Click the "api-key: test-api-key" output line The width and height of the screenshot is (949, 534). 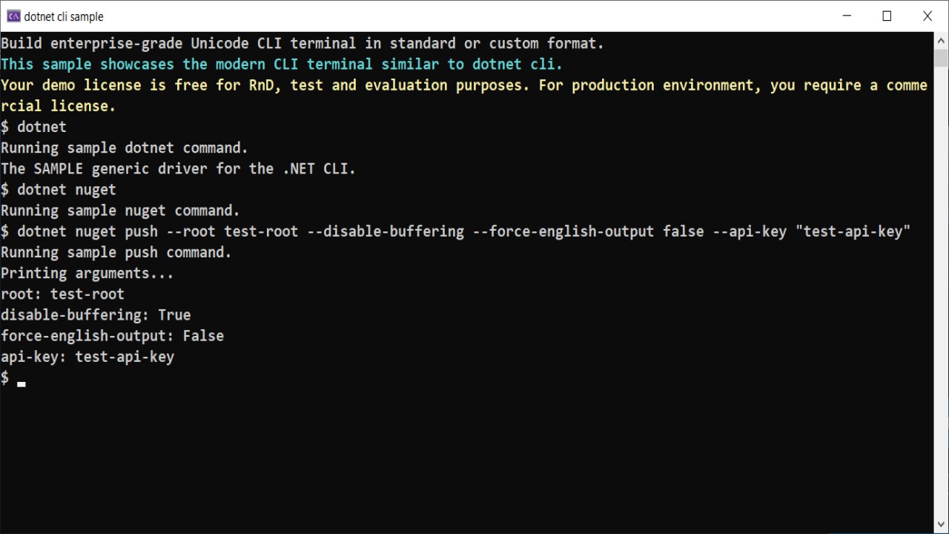click(87, 357)
